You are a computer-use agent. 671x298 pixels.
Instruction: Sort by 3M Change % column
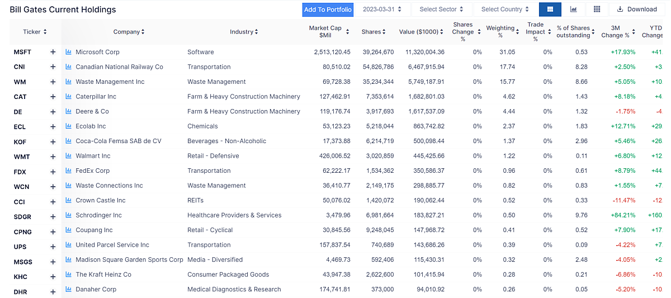(x=618, y=32)
